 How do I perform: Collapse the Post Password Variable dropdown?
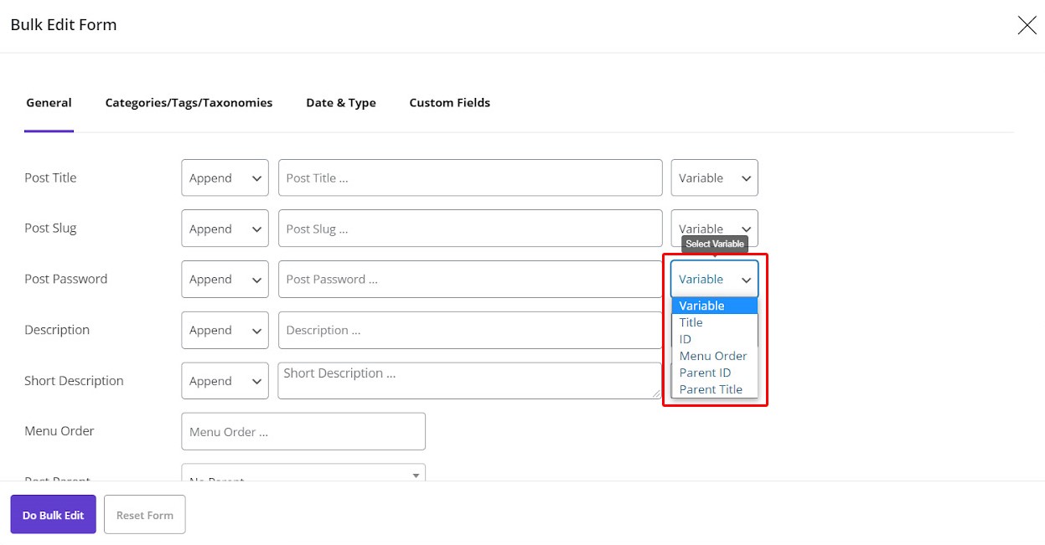click(715, 279)
